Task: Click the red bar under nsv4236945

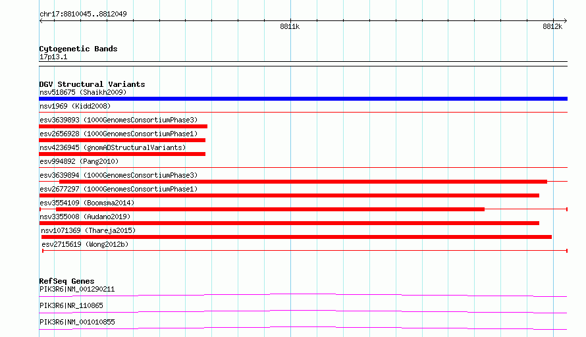Action: tap(122, 154)
